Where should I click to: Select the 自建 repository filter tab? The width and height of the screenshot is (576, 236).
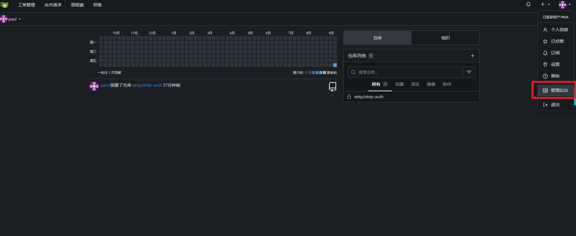399,84
